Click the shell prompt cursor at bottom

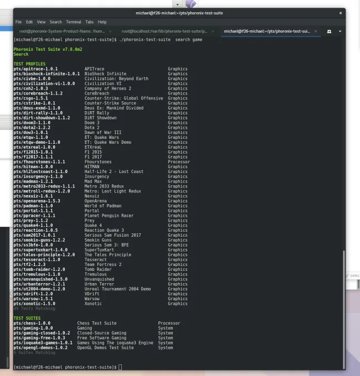(120, 367)
